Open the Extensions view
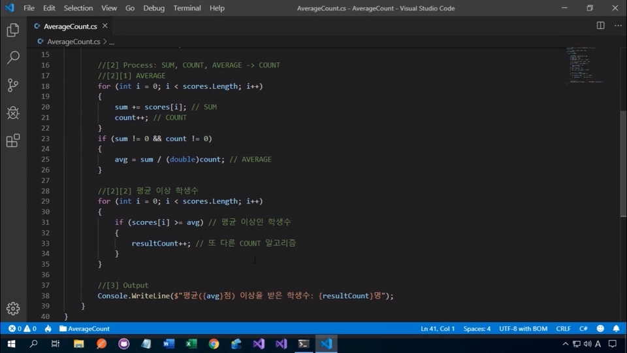627x353 pixels. coord(13,141)
